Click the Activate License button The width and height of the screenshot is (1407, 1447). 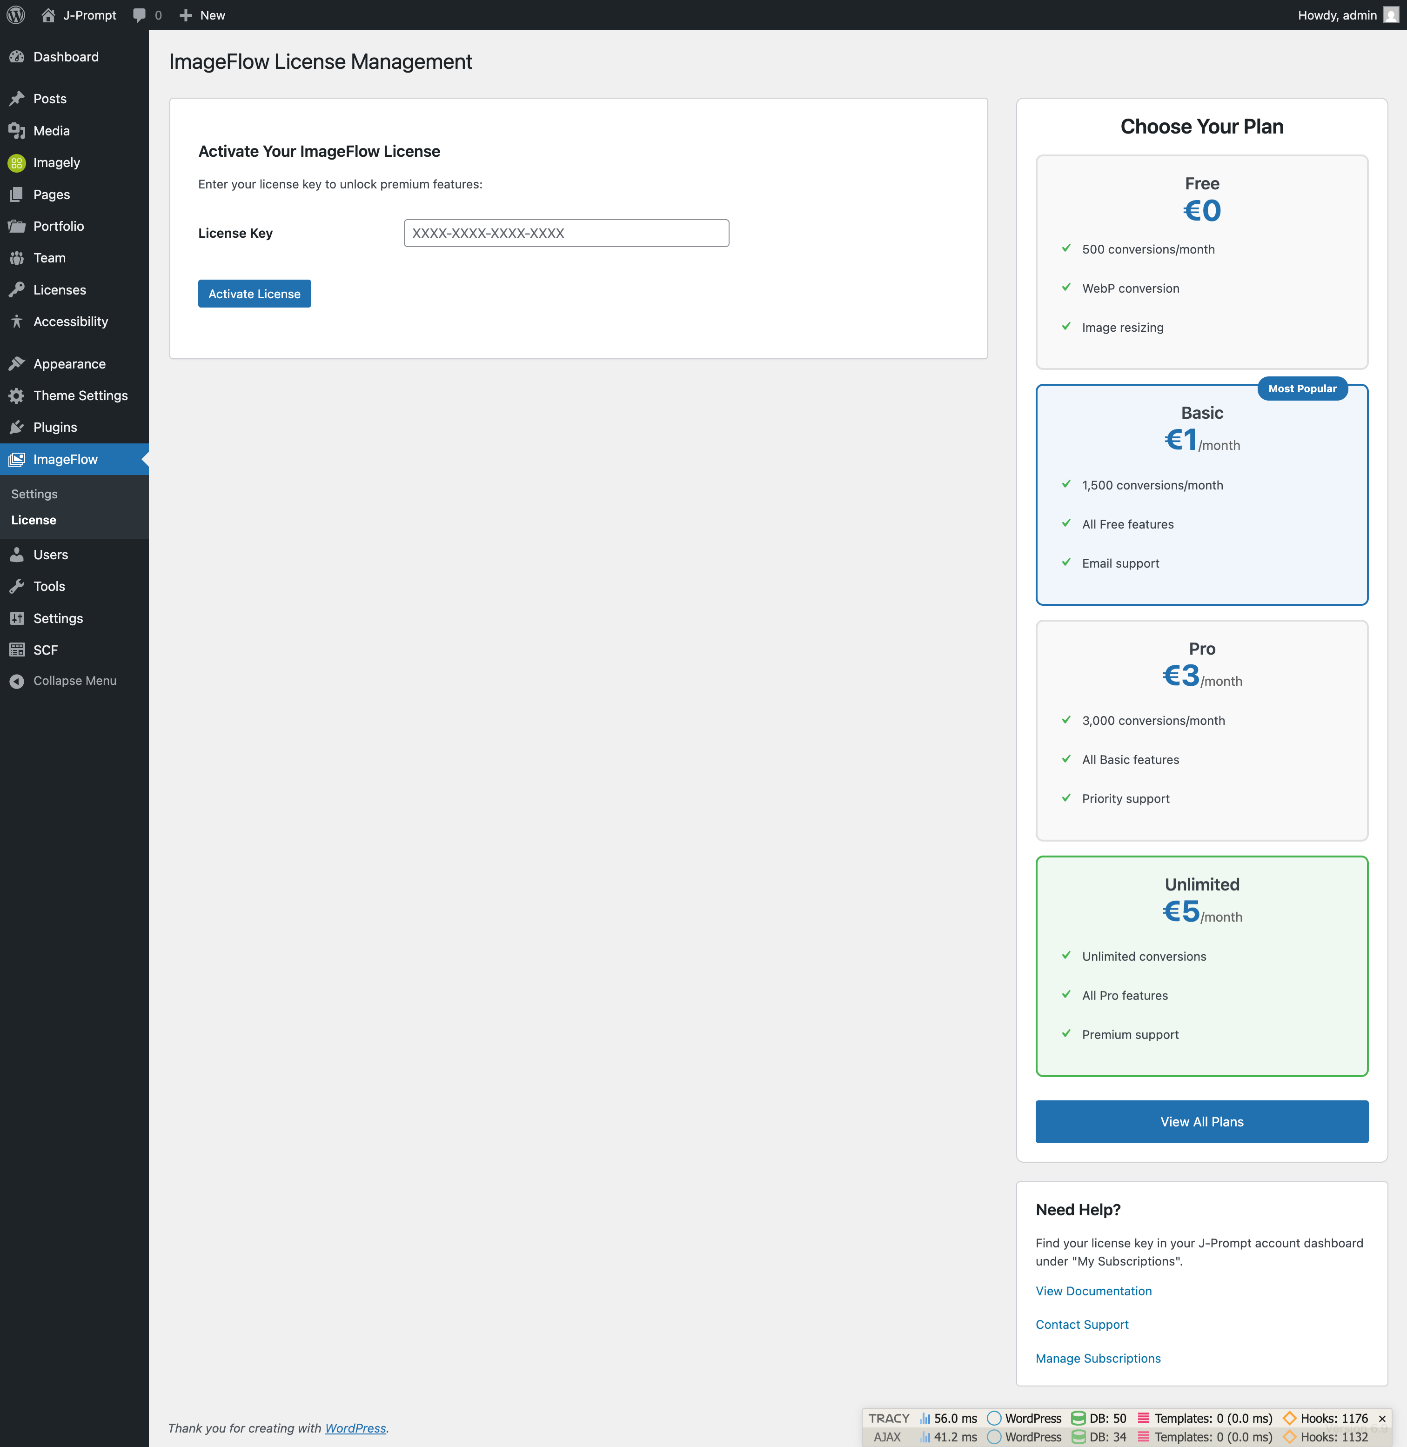point(254,294)
